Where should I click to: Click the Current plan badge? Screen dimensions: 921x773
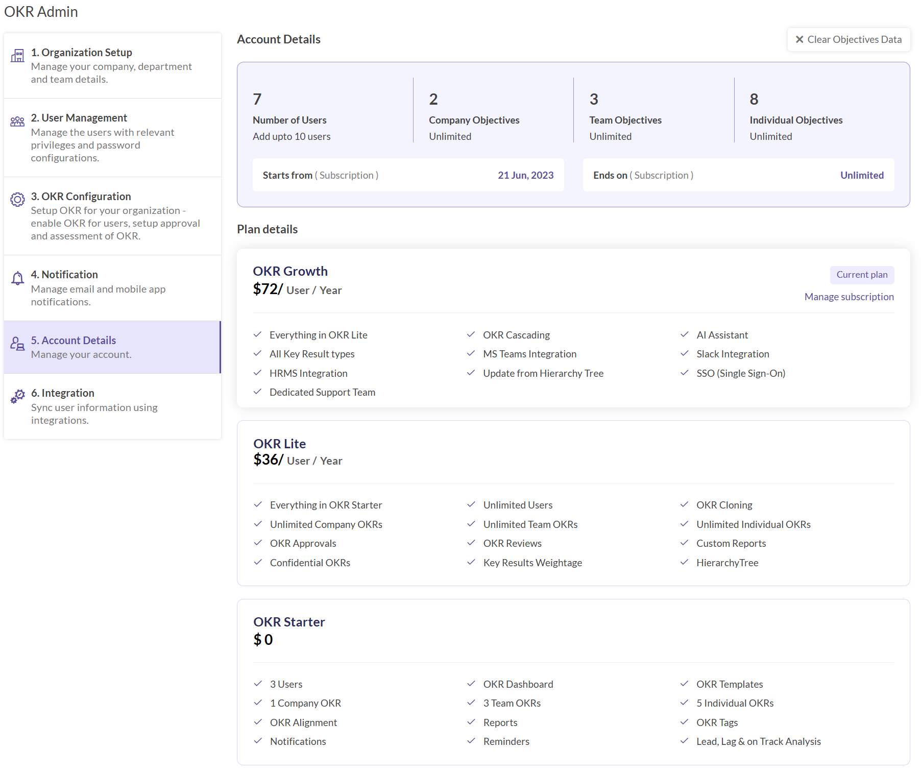pyautogui.click(x=862, y=275)
